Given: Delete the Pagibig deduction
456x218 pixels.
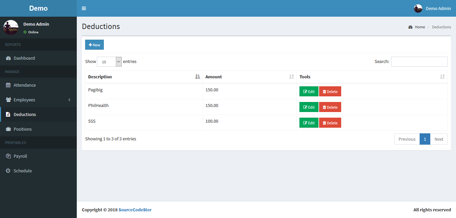Looking at the screenshot, I should click(330, 91).
